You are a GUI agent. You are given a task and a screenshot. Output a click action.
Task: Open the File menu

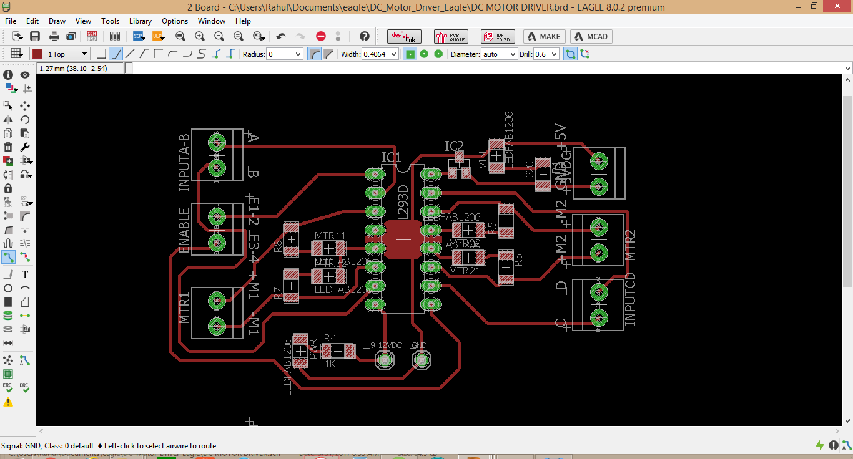(11, 21)
